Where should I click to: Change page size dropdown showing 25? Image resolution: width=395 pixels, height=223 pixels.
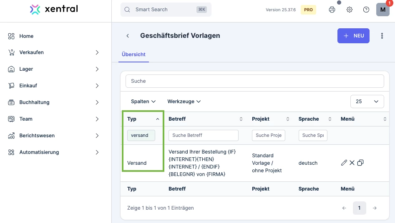point(367,101)
